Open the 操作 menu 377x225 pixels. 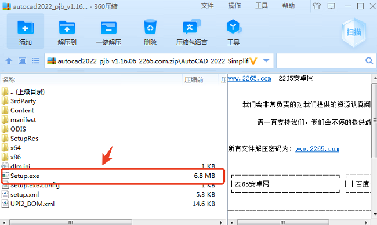pos(234,6)
